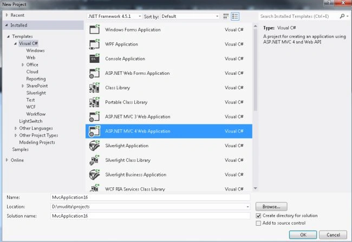Select the Modeling Projects node
Image resolution: width=352 pixels, height=242 pixels.
tap(37, 142)
